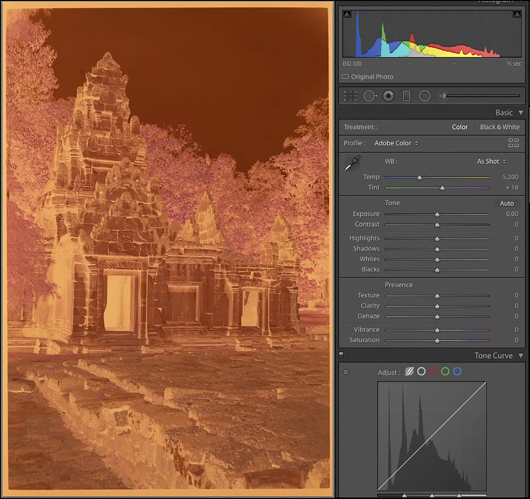Select the Spot Removal tool
Screen dimensions: 530x499
pyautogui.click(x=370, y=96)
